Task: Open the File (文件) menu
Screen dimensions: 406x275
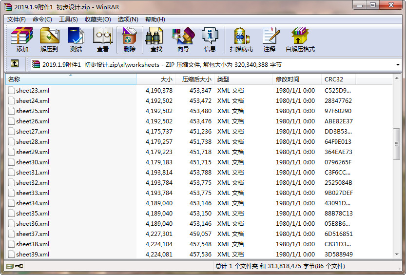Action: point(16,20)
